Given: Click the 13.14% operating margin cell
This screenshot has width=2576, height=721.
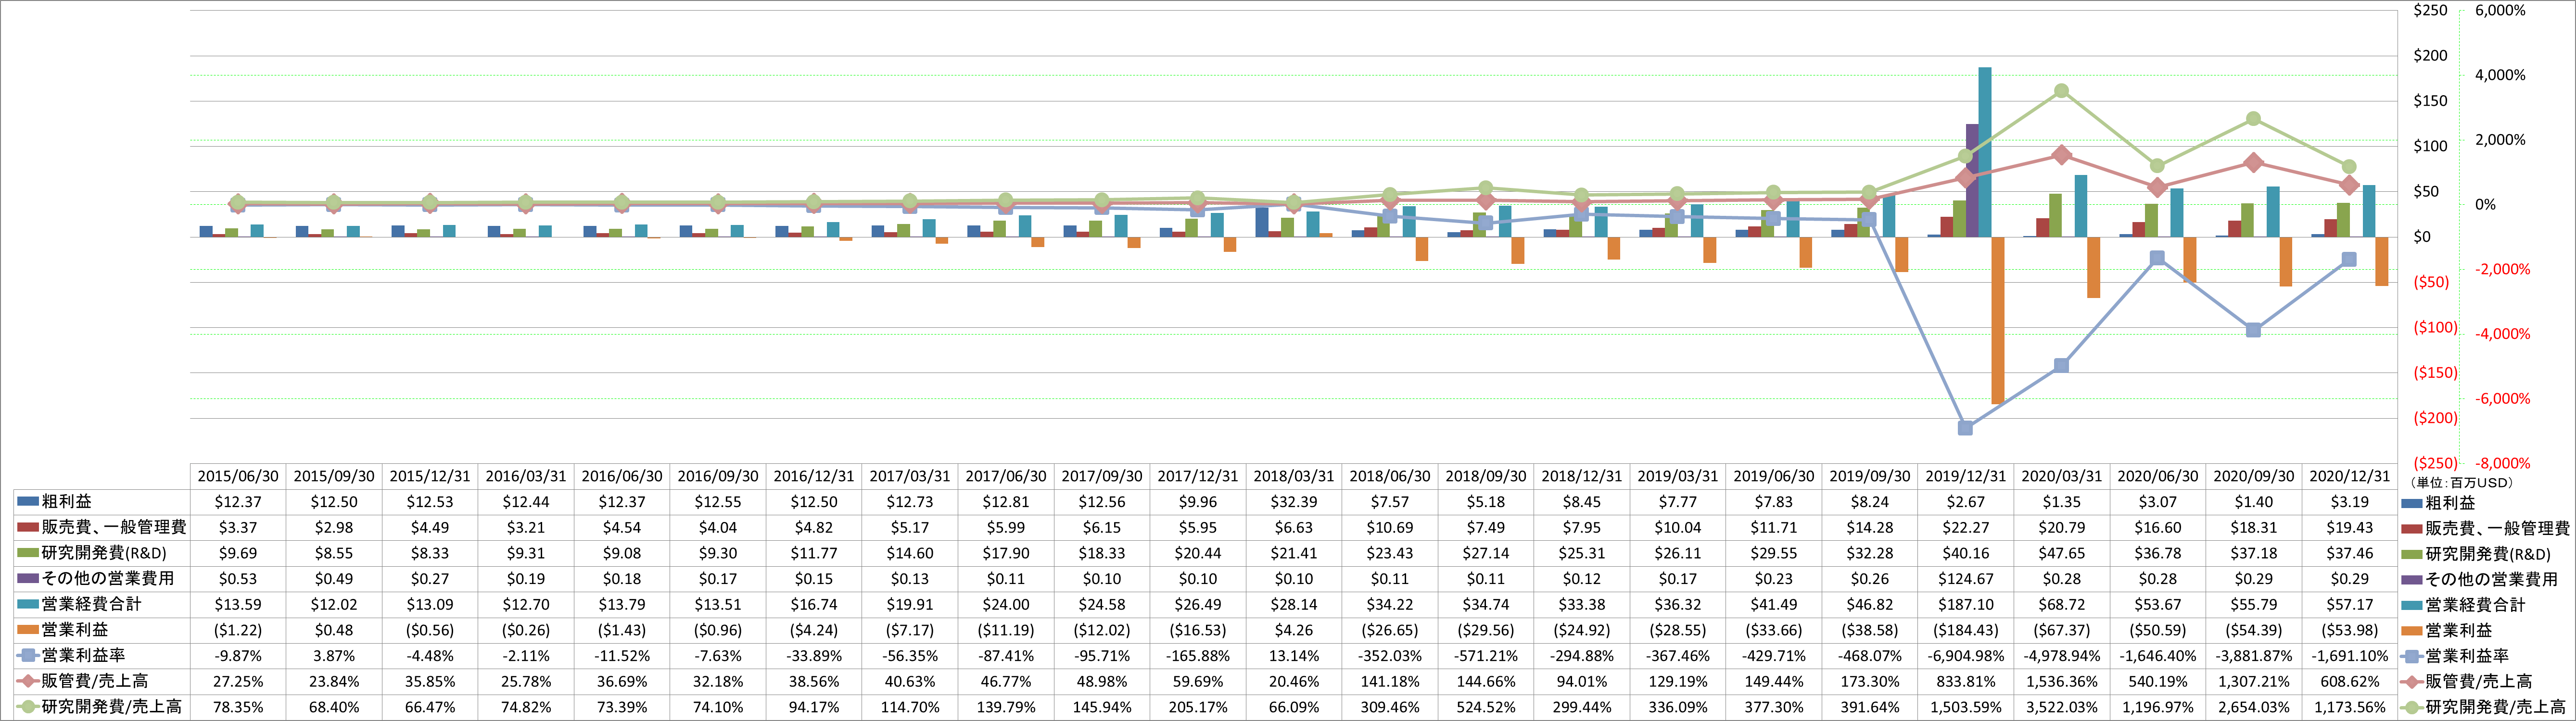Looking at the screenshot, I should [1294, 656].
